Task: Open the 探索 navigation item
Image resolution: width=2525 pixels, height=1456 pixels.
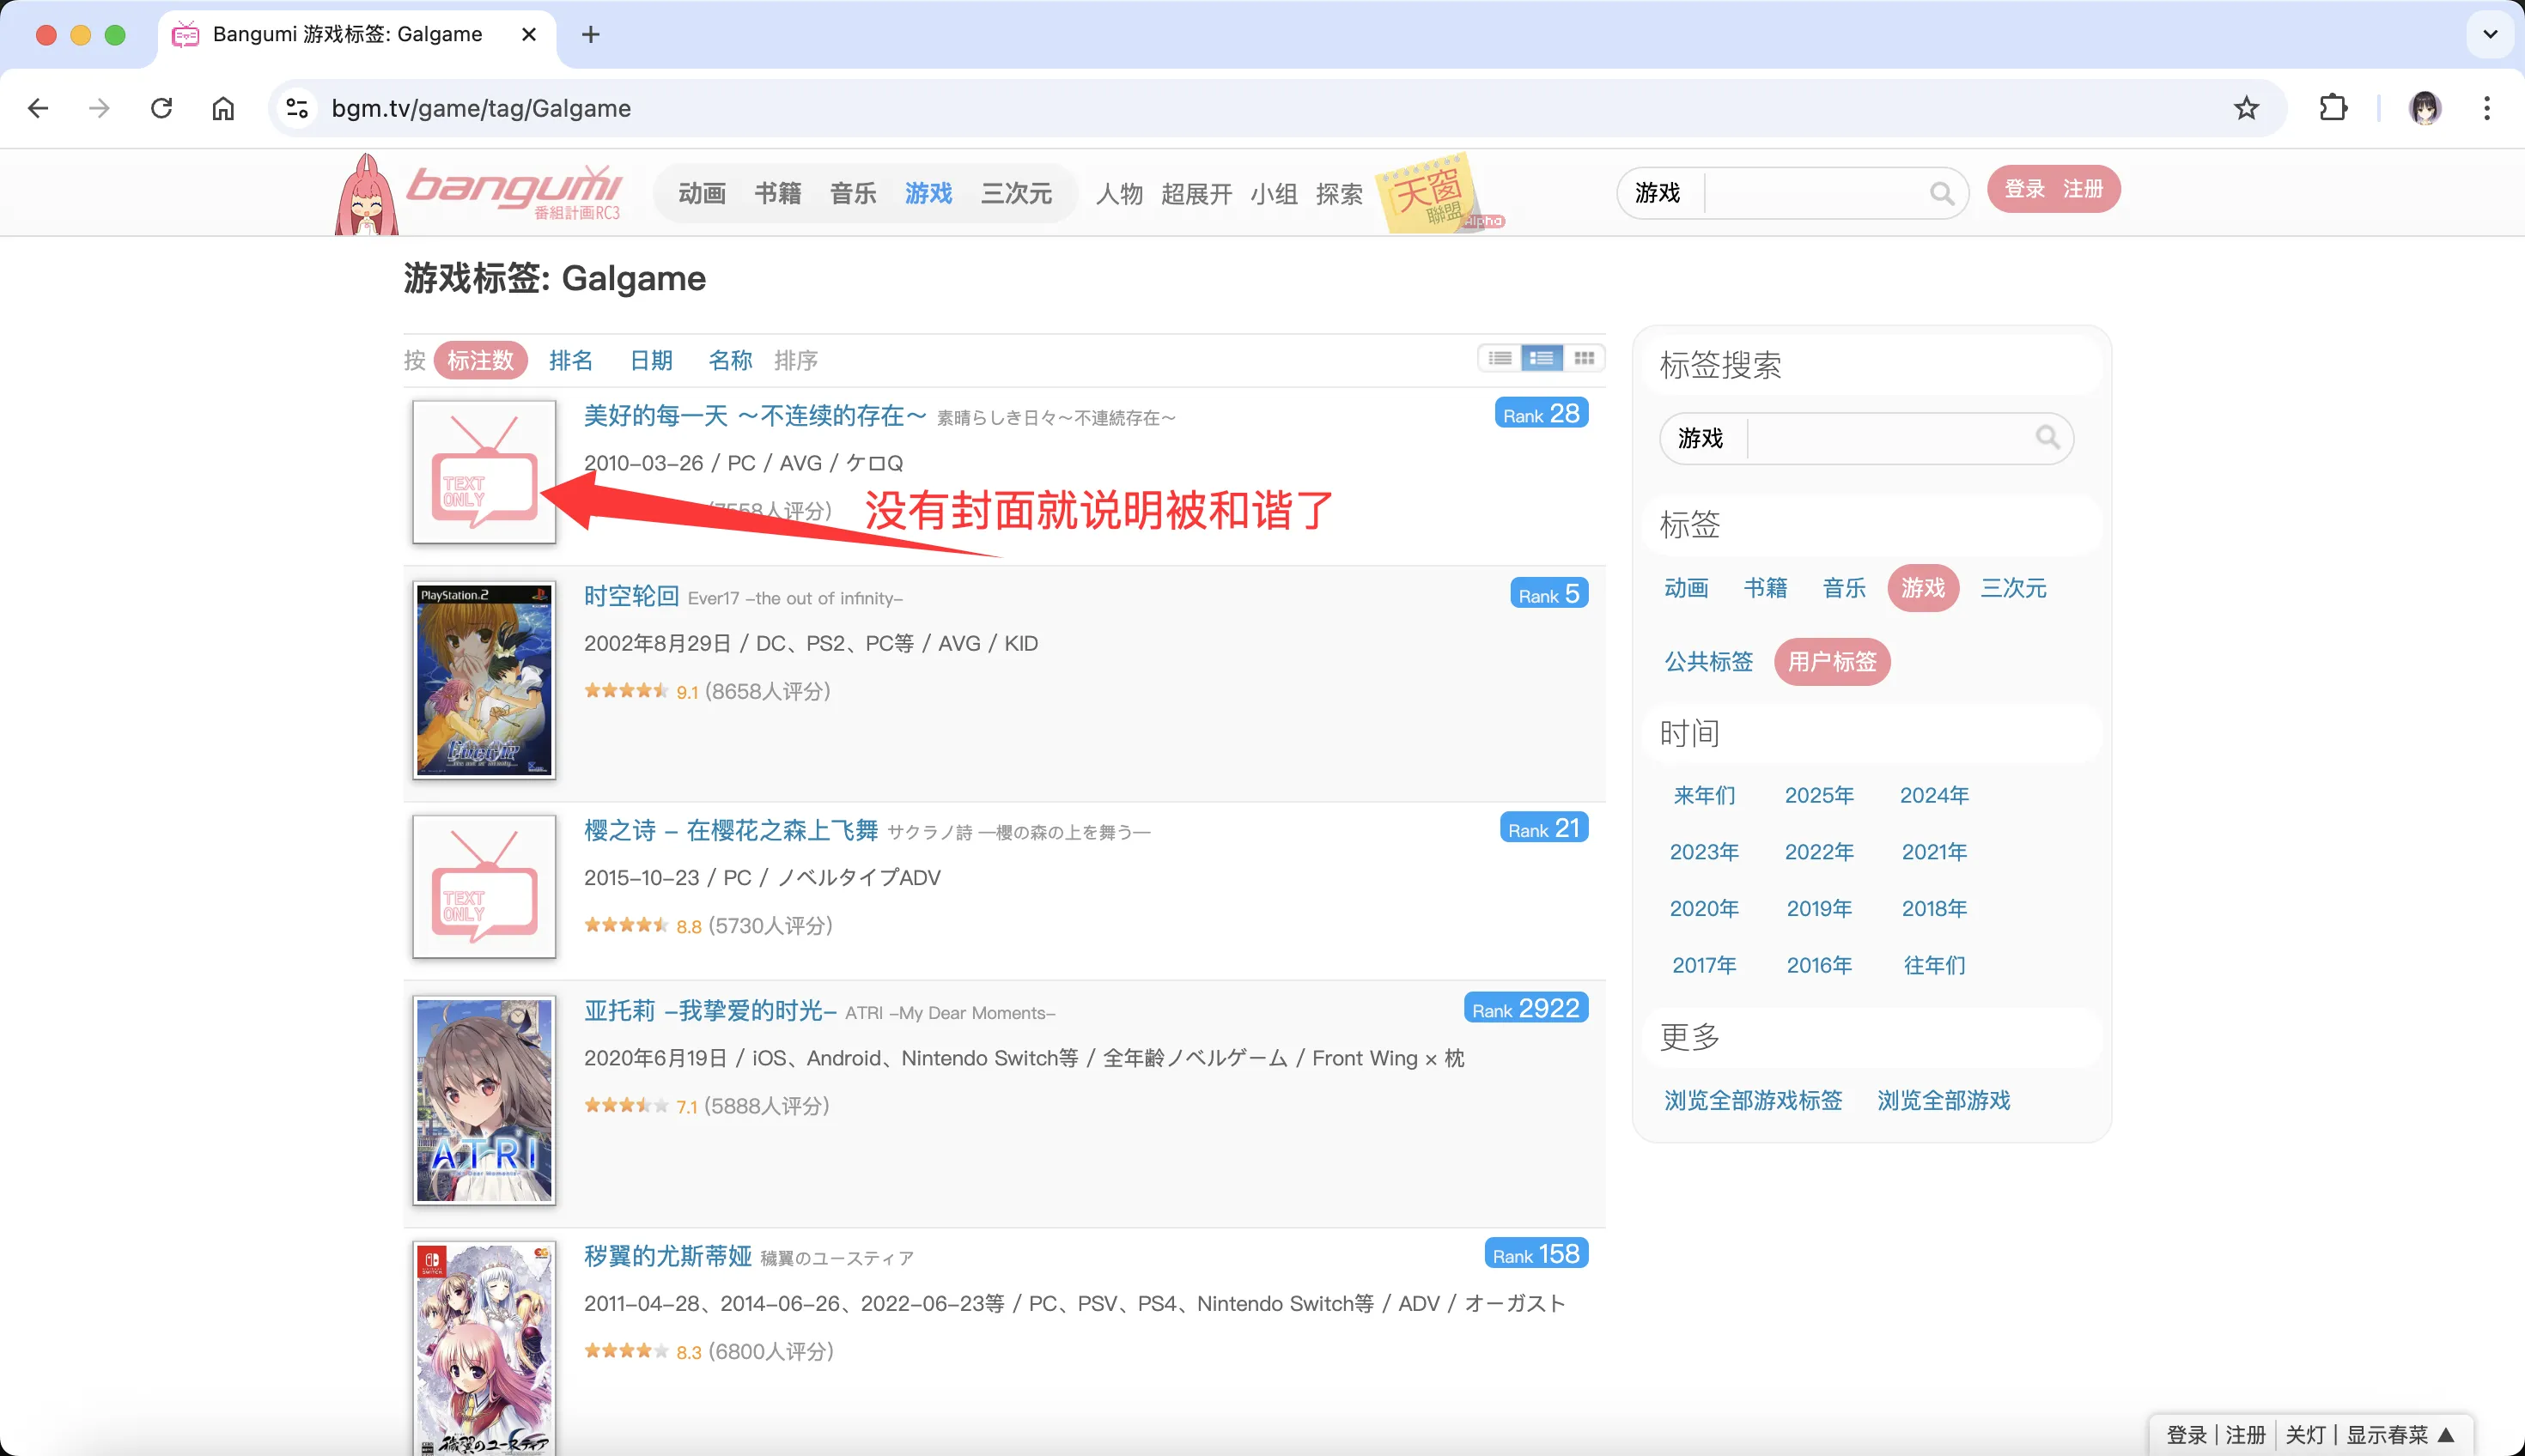Action: (1340, 193)
